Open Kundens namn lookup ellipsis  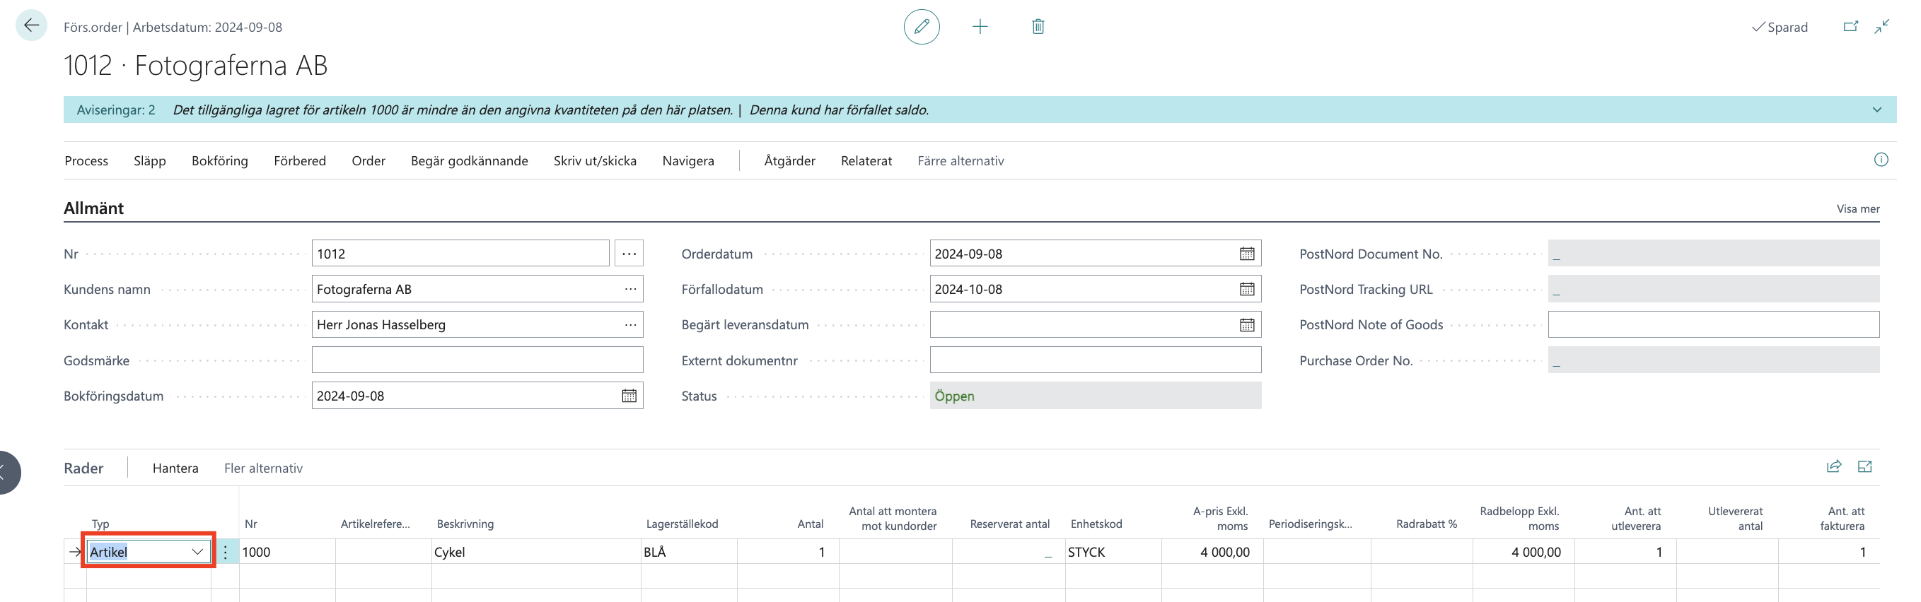coord(630,289)
